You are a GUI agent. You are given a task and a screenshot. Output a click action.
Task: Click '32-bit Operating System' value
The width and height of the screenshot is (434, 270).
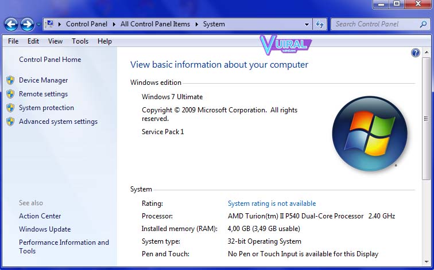pos(264,241)
